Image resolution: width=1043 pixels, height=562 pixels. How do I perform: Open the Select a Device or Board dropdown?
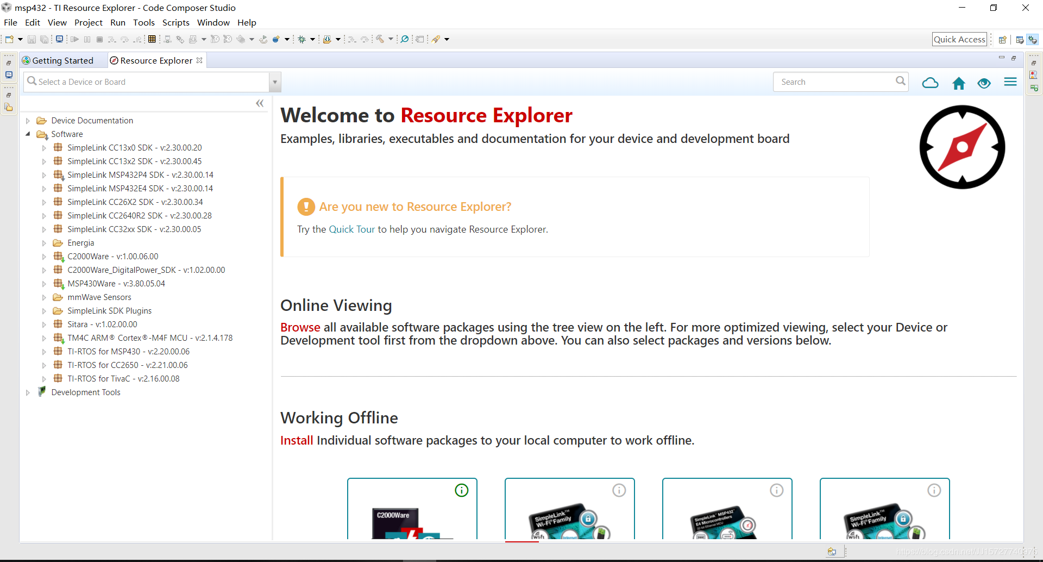275,82
